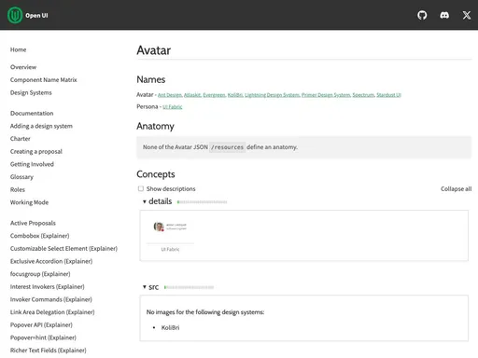Open the GitHub icon link
The height and width of the screenshot is (358, 478).
pos(422,15)
